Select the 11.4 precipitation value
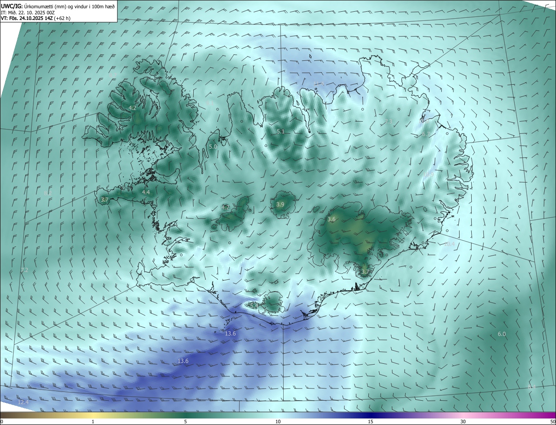 (x=319, y=83)
